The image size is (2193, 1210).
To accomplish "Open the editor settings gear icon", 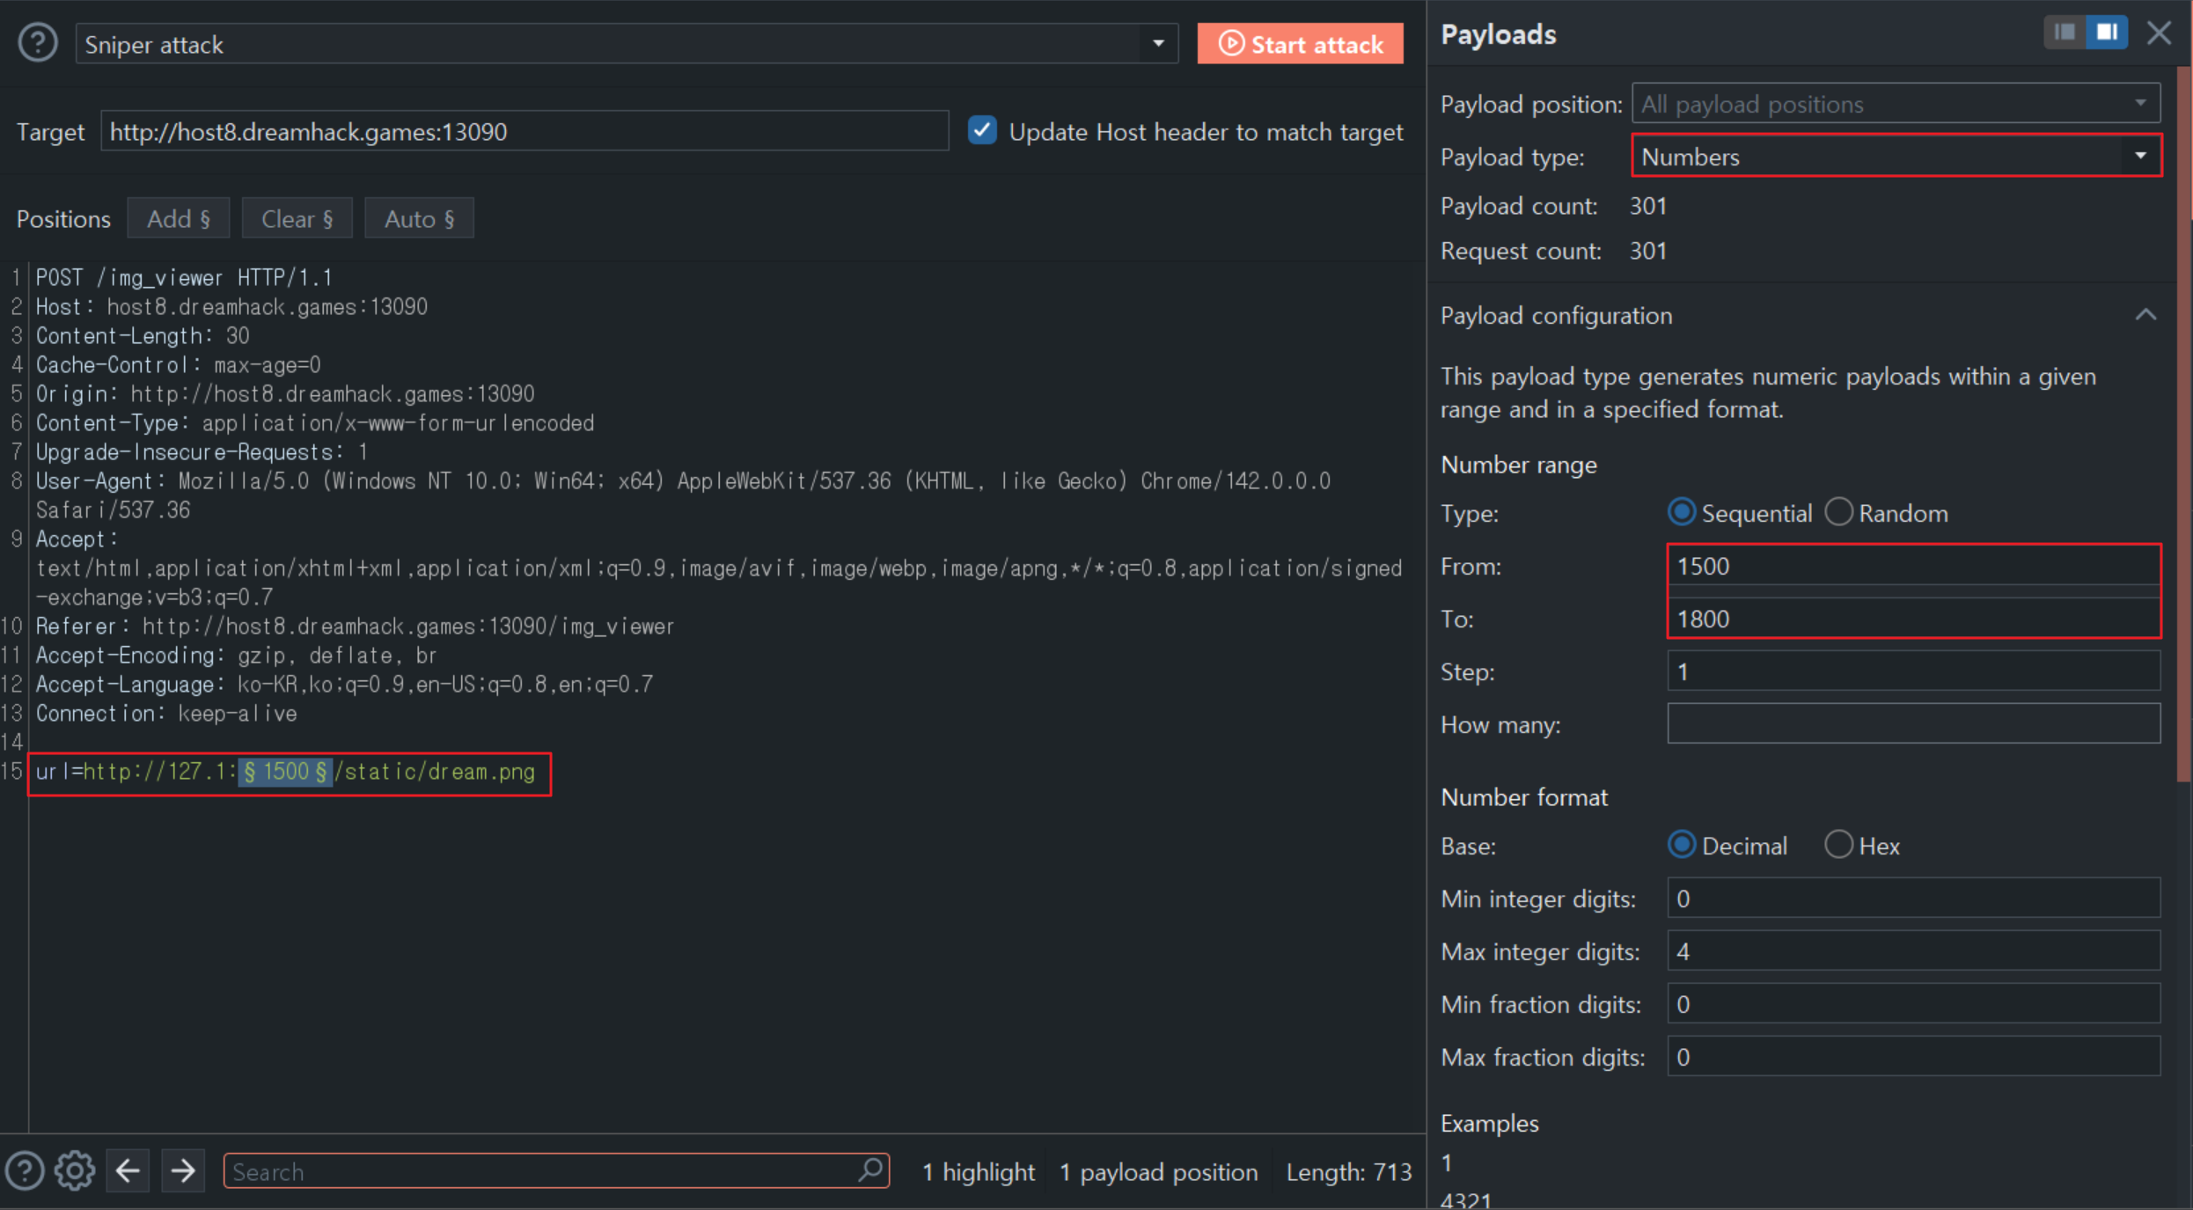I will coord(75,1170).
